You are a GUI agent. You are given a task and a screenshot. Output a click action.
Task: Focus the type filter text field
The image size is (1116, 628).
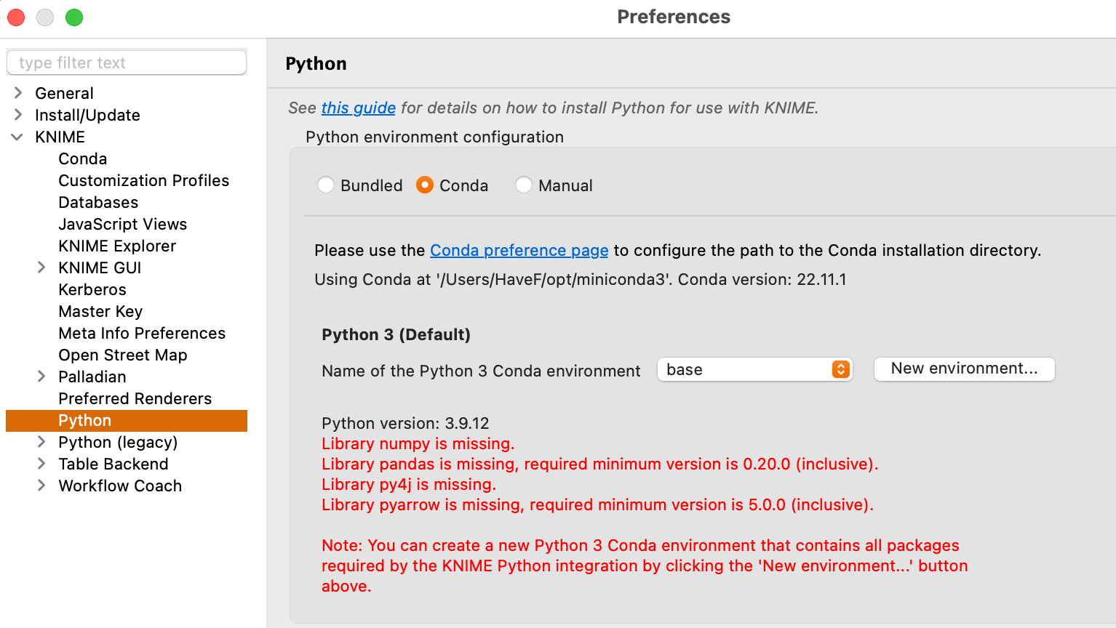tap(127, 63)
